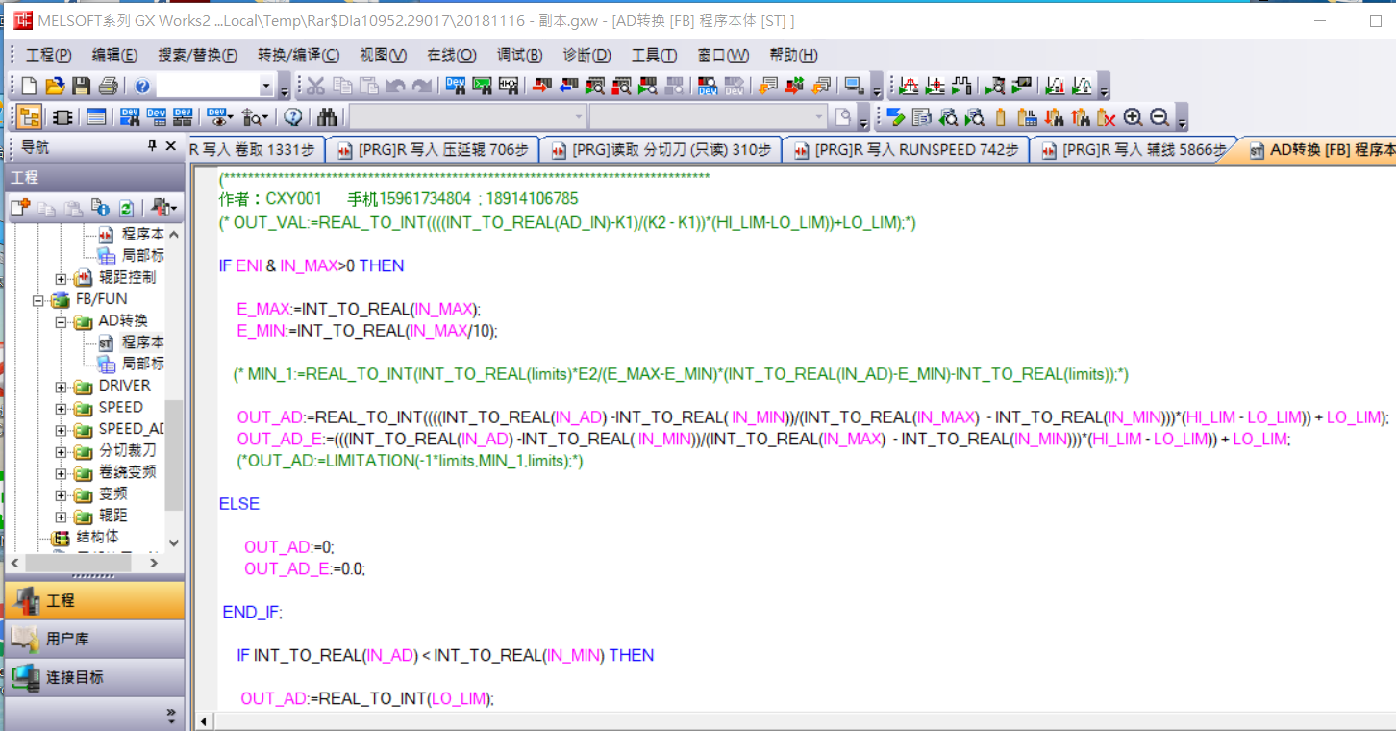Expand the DRIVER folder in tree
The width and height of the screenshot is (1396, 731).
[x=61, y=387]
